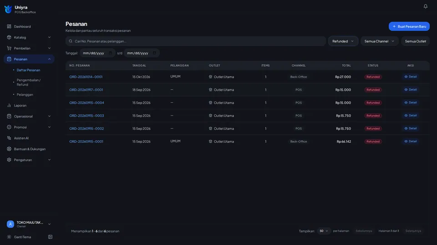This screenshot has height=245, width=437.
Task: Click outlet icon in ORD-20260915-0002 row
Action: click(x=210, y=128)
